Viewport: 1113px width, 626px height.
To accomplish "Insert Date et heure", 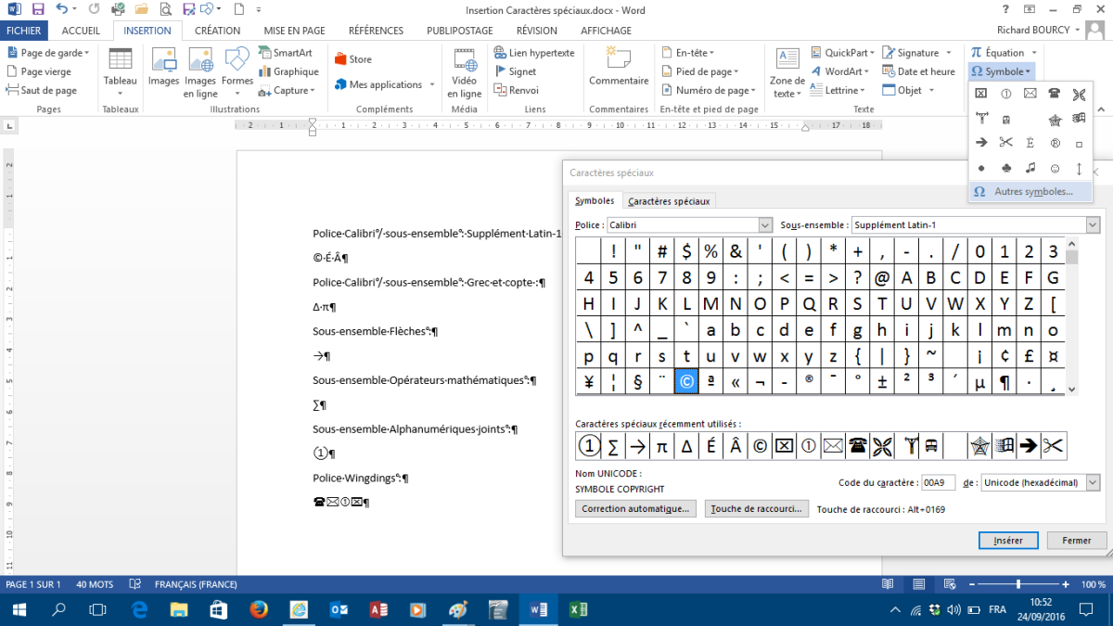I will pos(919,71).
